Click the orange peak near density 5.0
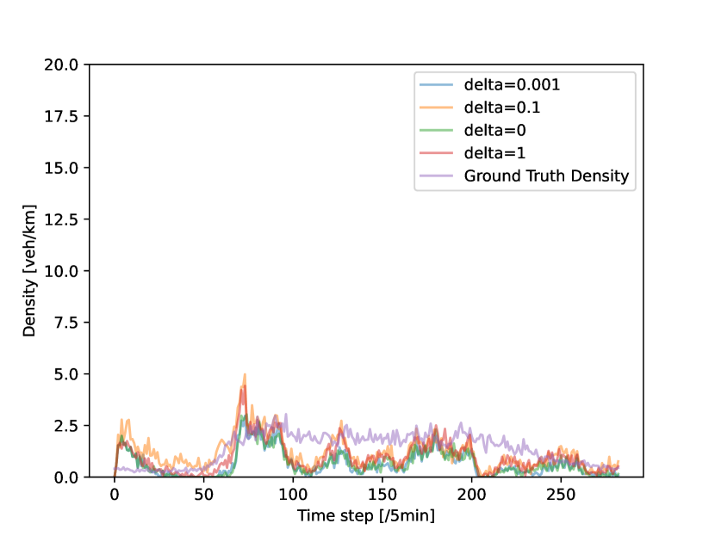The width and height of the screenshot is (715, 536). [x=245, y=375]
